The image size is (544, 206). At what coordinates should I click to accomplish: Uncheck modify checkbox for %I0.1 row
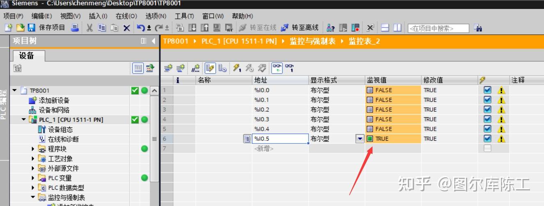point(487,100)
